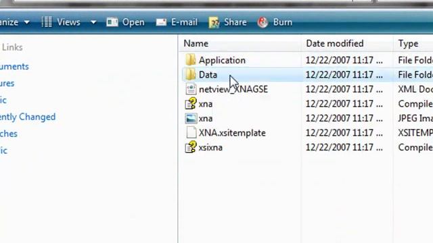Image resolution: width=433 pixels, height=243 pixels.
Task: Open the Searches favorite link
Action: pos(9,134)
